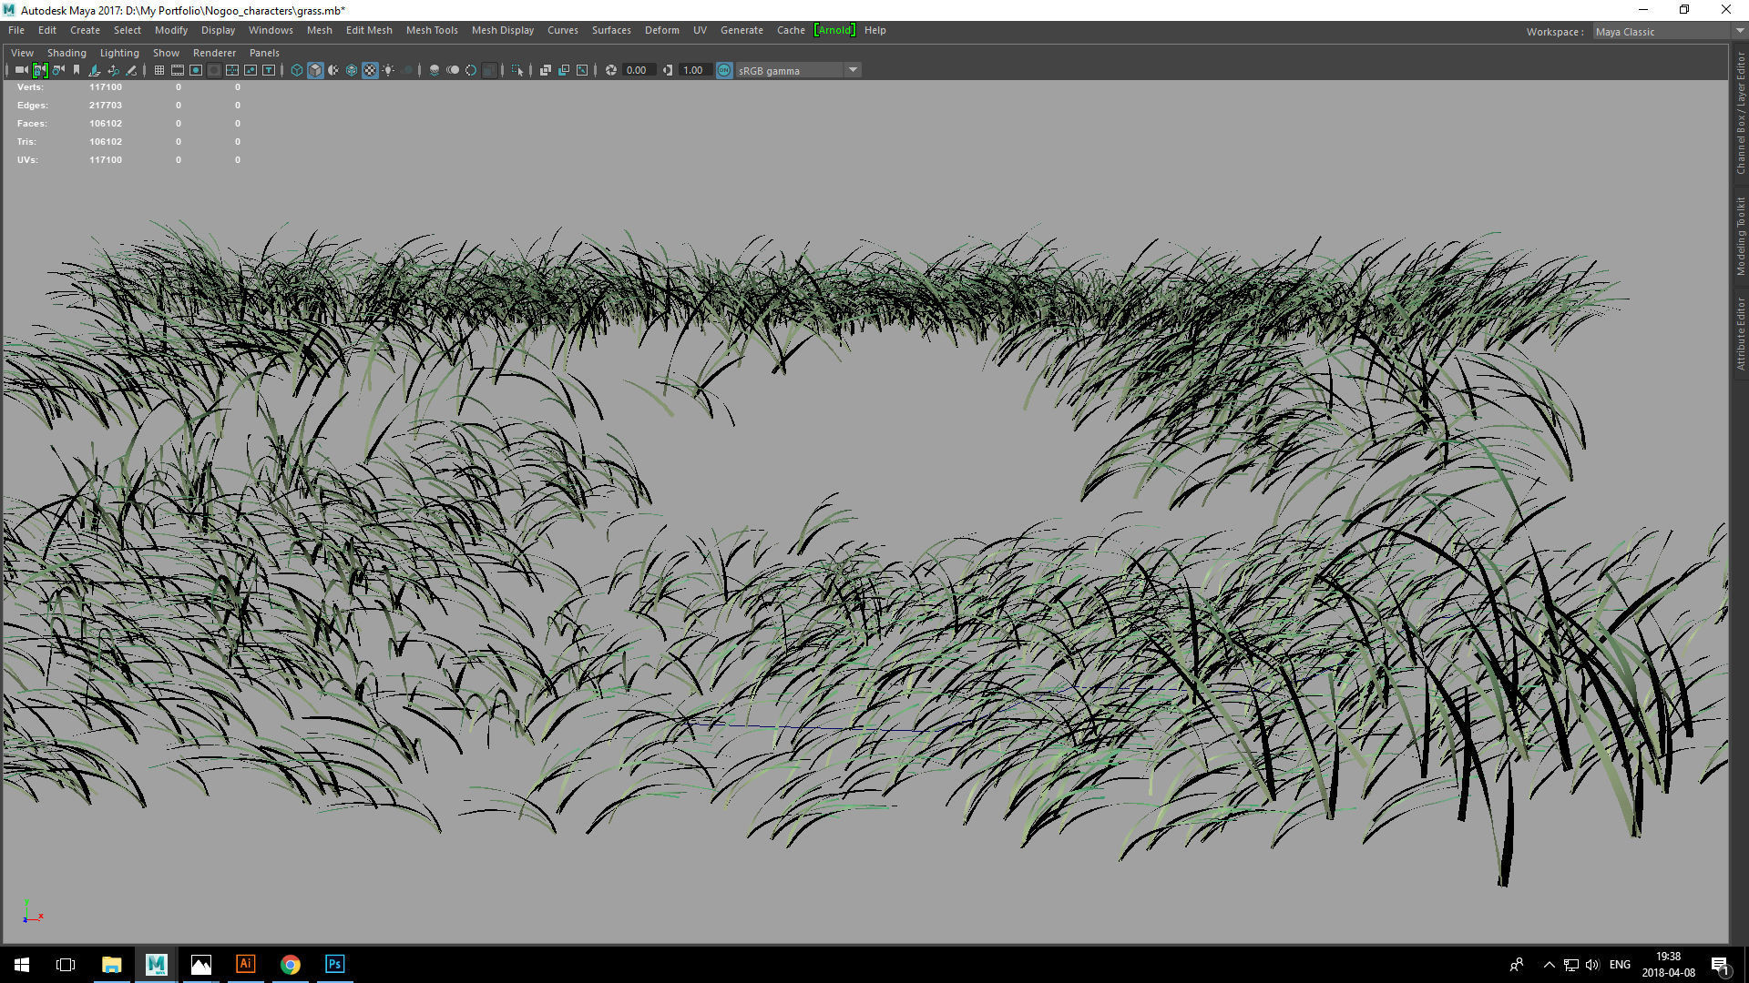Toggle the textured checker display icon
The width and height of the screenshot is (1749, 983).
[x=370, y=70]
